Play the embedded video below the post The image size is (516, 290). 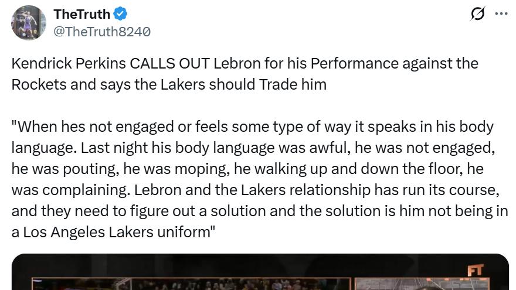click(x=260, y=274)
